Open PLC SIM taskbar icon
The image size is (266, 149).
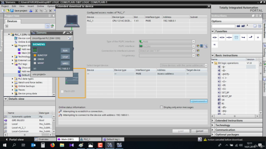click(119, 145)
